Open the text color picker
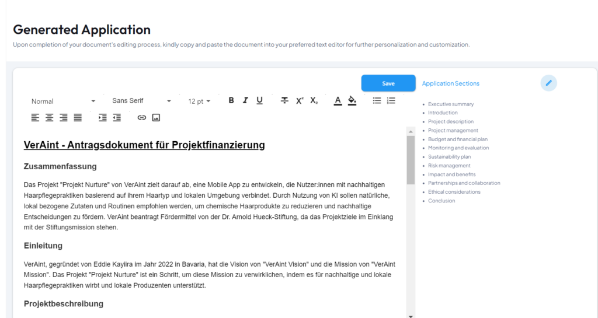 click(x=338, y=100)
